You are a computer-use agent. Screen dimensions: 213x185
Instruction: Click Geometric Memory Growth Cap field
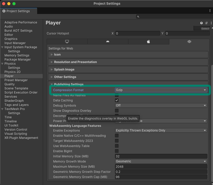click(x=161, y=177)
